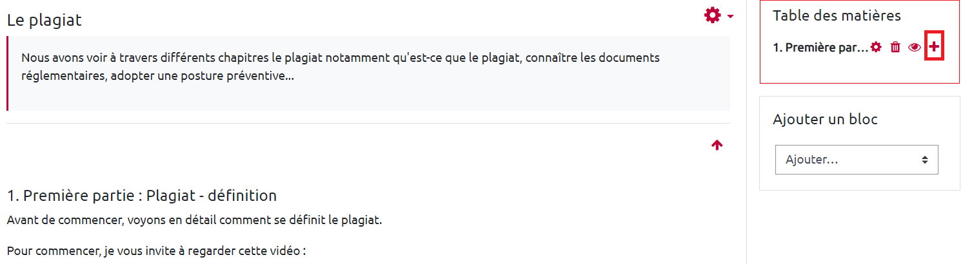Delete the chapter with the trash icon
Viewport: 963px width, 264px height.
pyautogui.click(x=895, y=47)
